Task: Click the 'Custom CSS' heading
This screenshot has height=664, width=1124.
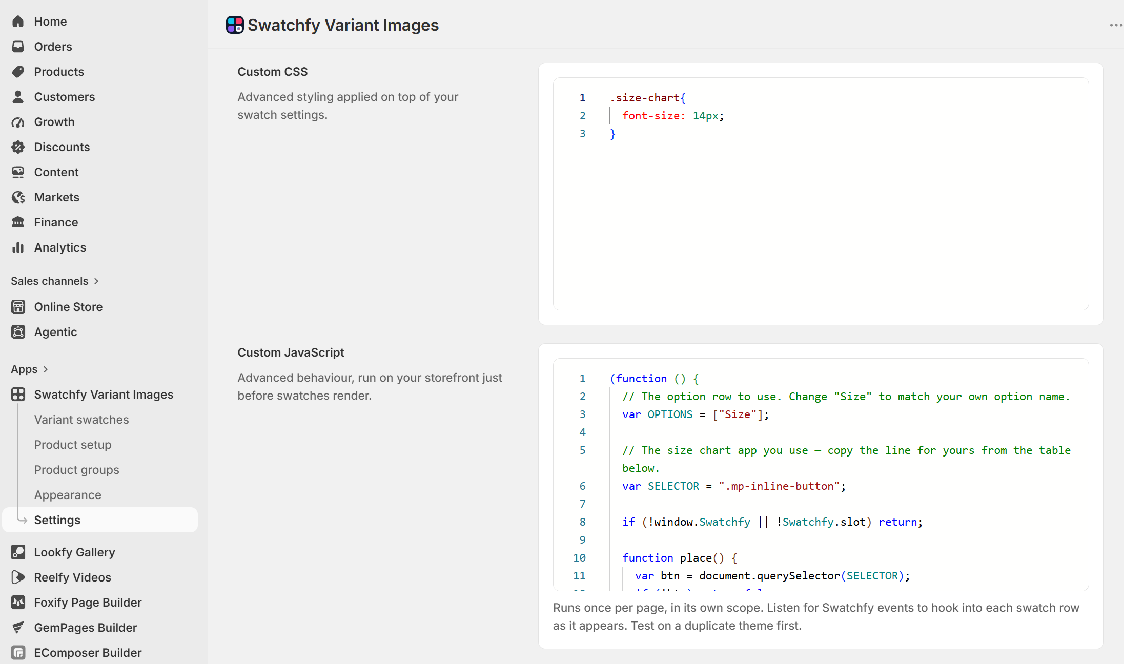Action: [273, 72]
